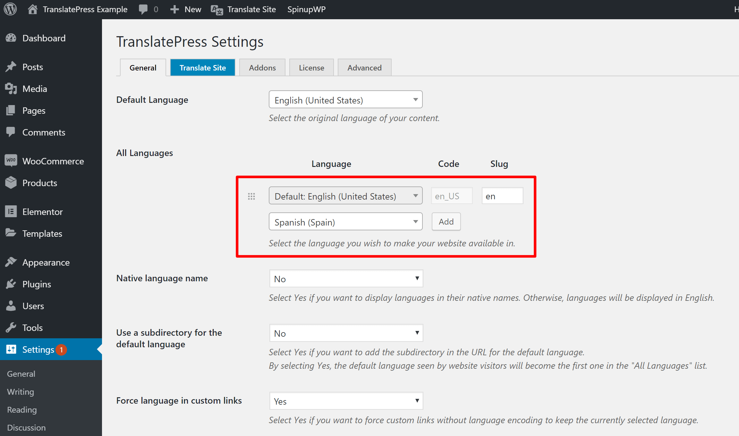Screen dimensions: 739x436
Task: Expand the subdirectory for default language dropdown
Action: point(346,333)
